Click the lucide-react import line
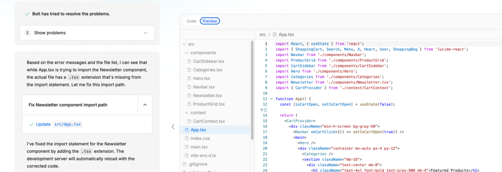Screen dimensions: 502x172 pyautogui.click(x=372, y=49)
